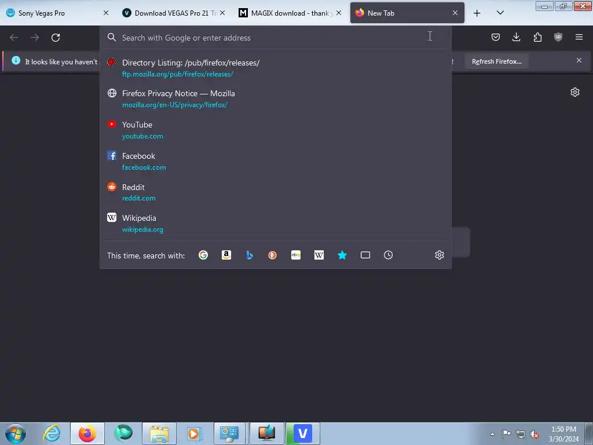Open New Tab page personalize gear
Screen dimensions: 593x445
click(575, 92)
